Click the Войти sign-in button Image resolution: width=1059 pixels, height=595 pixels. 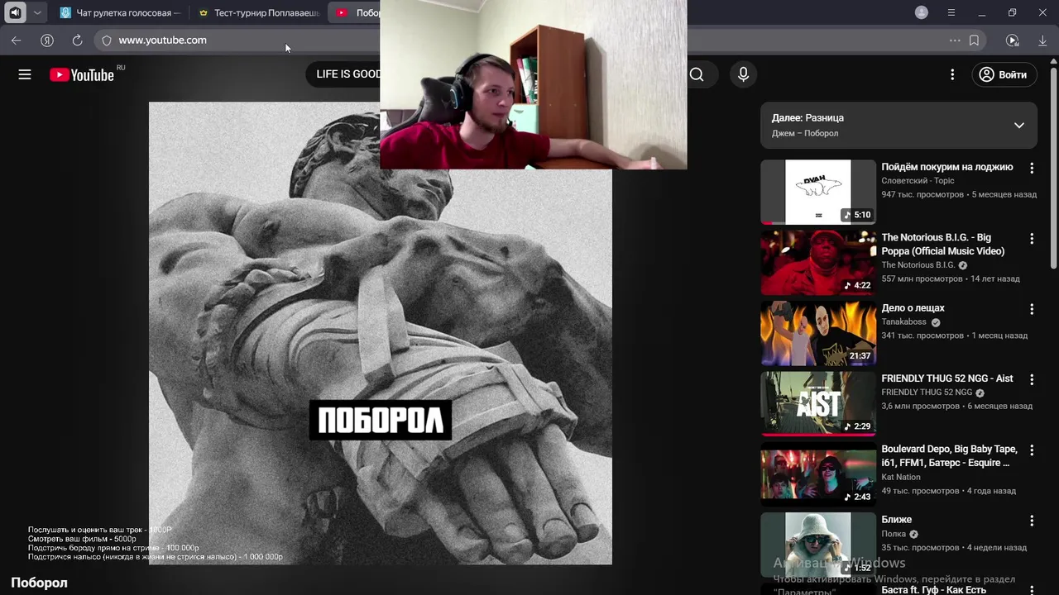(x=1003, y=74)
